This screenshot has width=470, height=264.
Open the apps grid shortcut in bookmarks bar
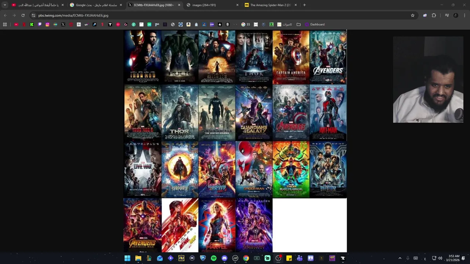click(5, 25)
